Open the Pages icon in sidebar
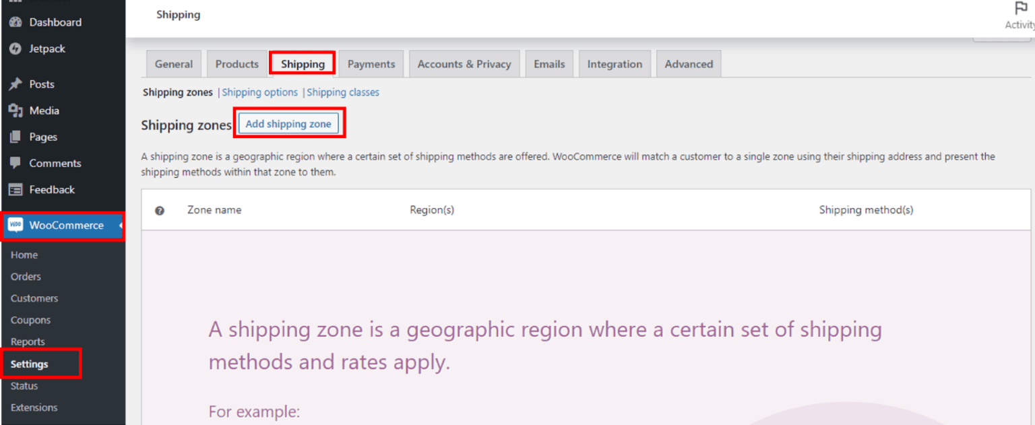 [x=15, y=137]
